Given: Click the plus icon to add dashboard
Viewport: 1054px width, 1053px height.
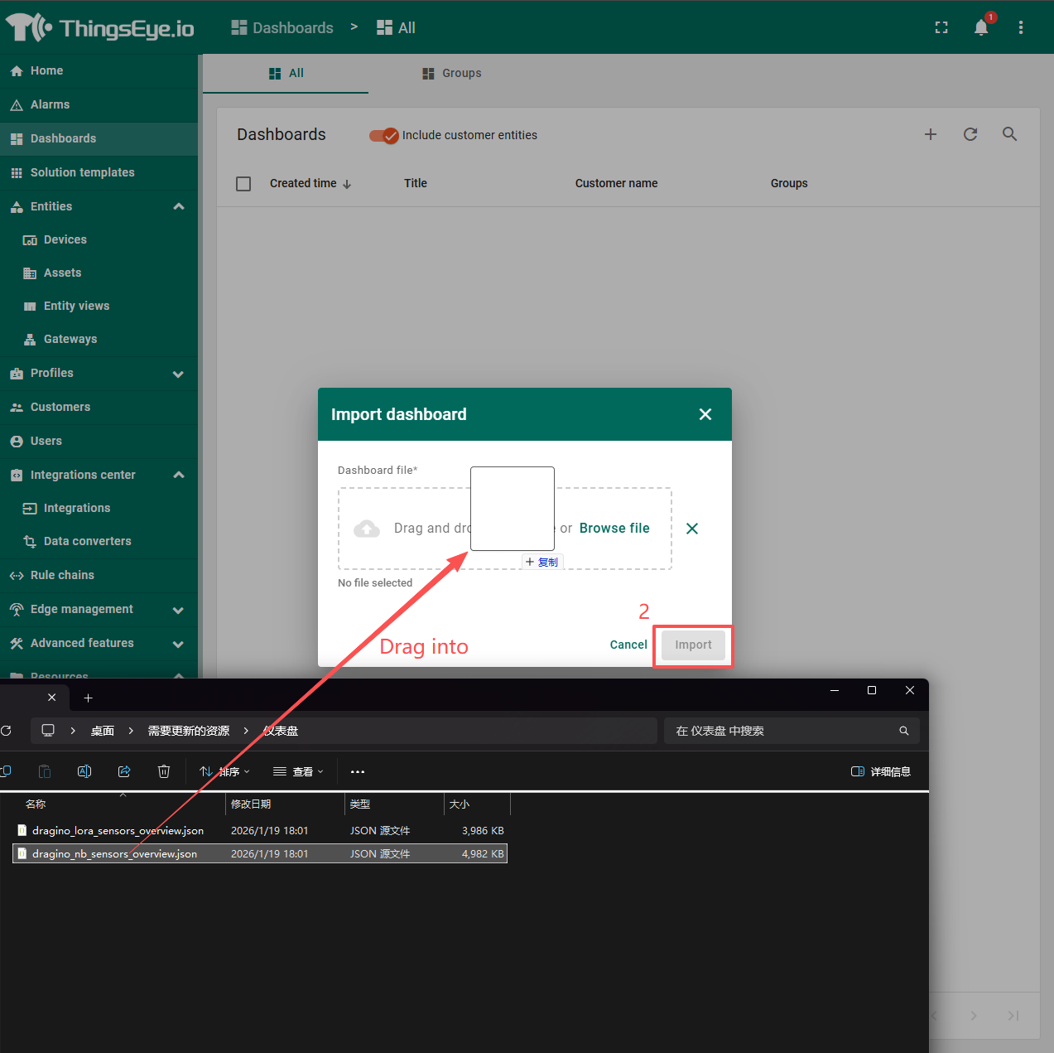Looking at the screenshot, I should pos(931,134).
